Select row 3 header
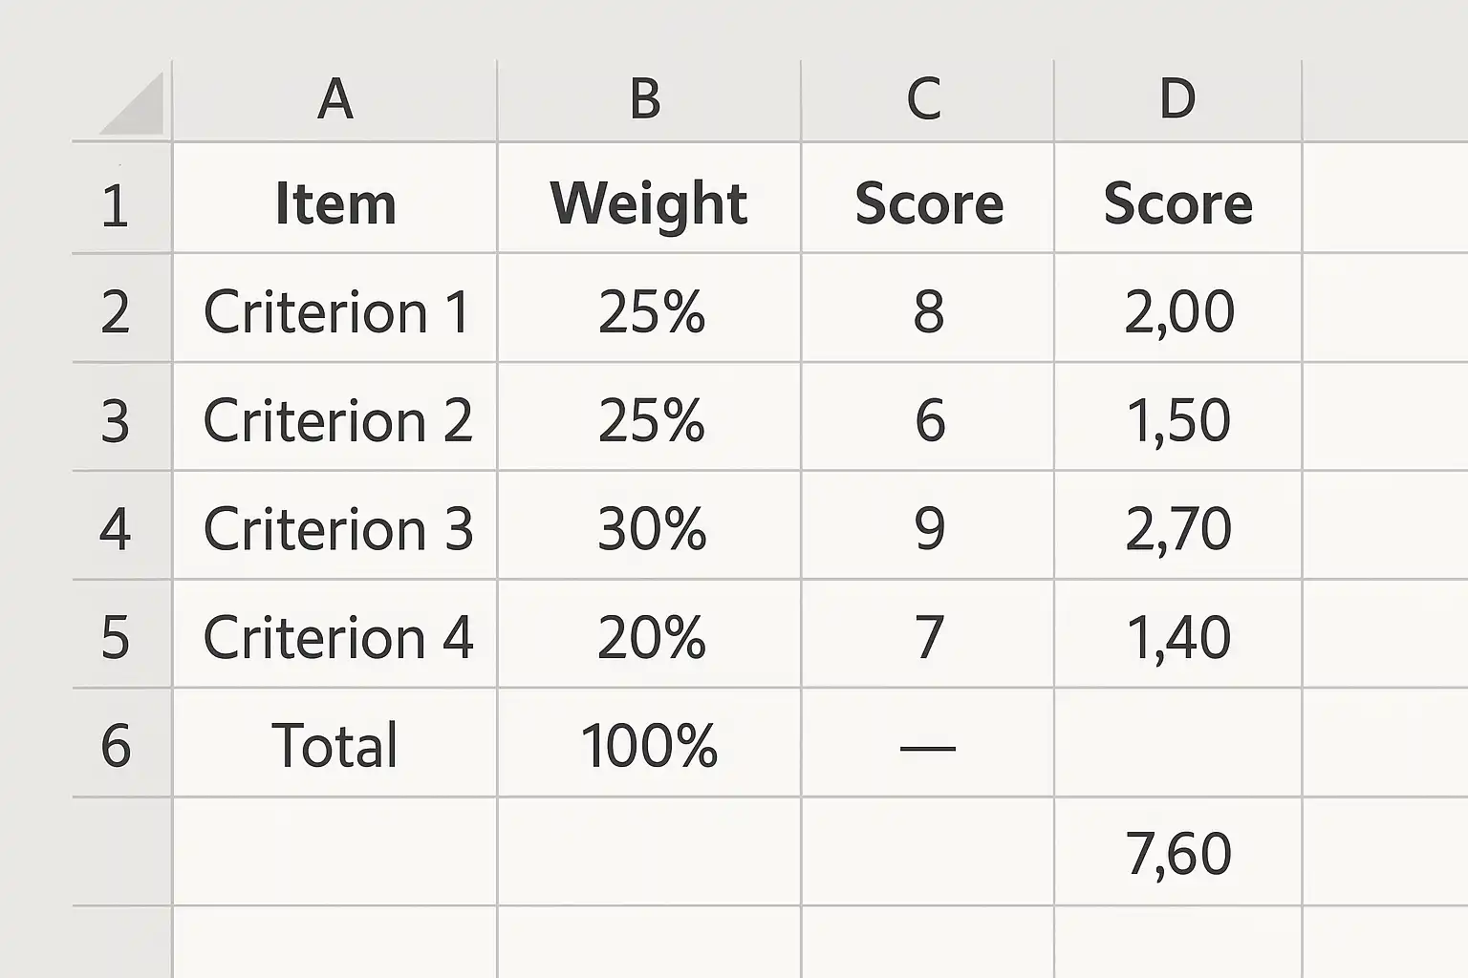Image resolution: width=1468 pixels, height=978 pixels. (117, 420)
